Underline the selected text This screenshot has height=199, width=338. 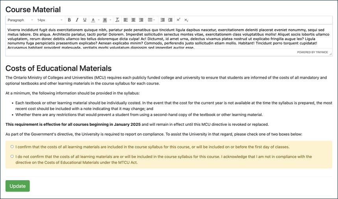click(x=85, y=20)
